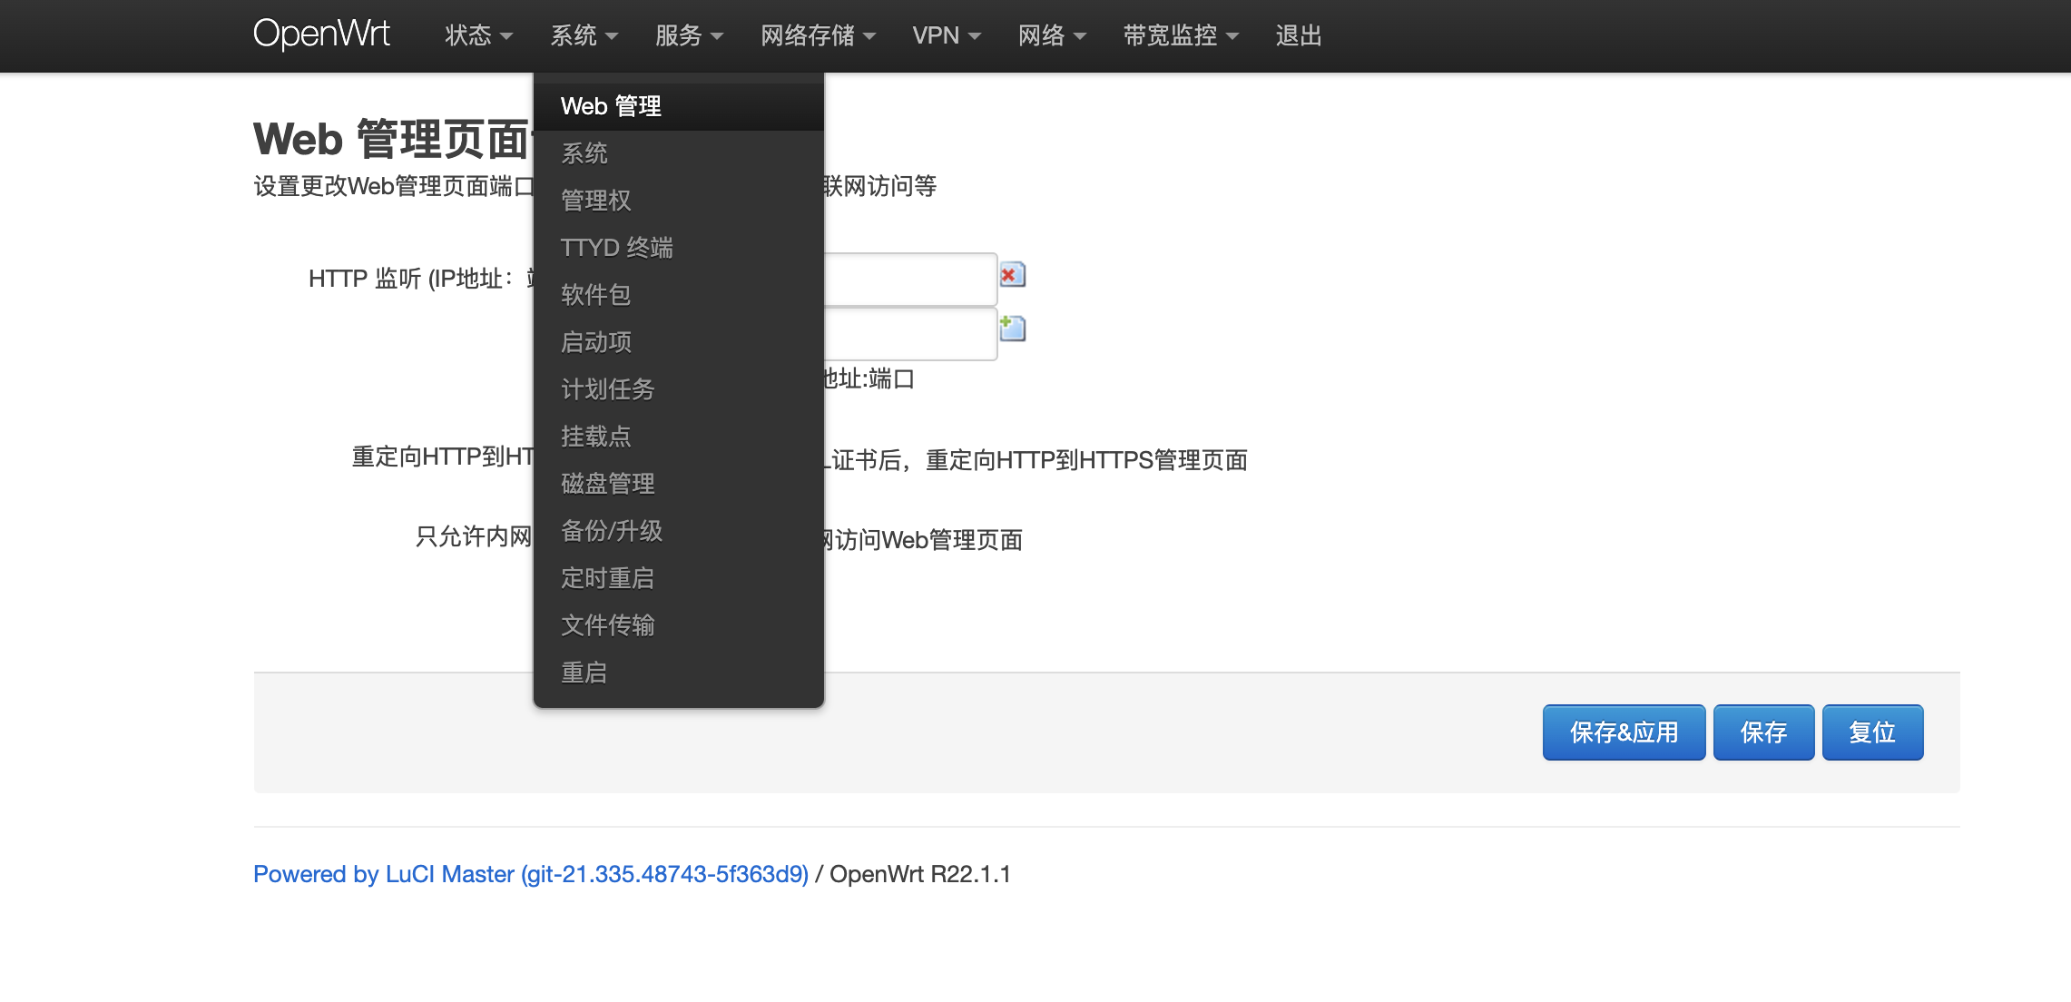The height and width of the screenshot is (1002, 2071).
Task: Click the 保存&应用 button
Action: (1624, 732)
